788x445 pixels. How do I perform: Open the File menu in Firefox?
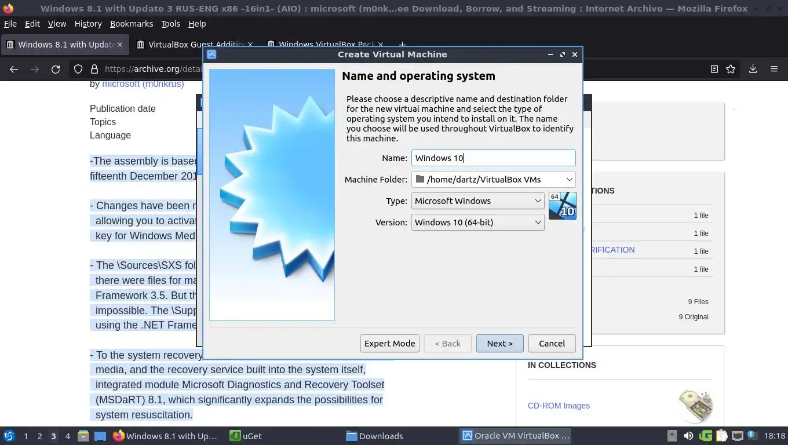(x=10, y=24)
